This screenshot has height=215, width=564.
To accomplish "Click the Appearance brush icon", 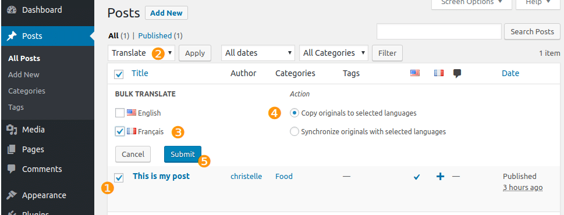I will coord(12,195).
